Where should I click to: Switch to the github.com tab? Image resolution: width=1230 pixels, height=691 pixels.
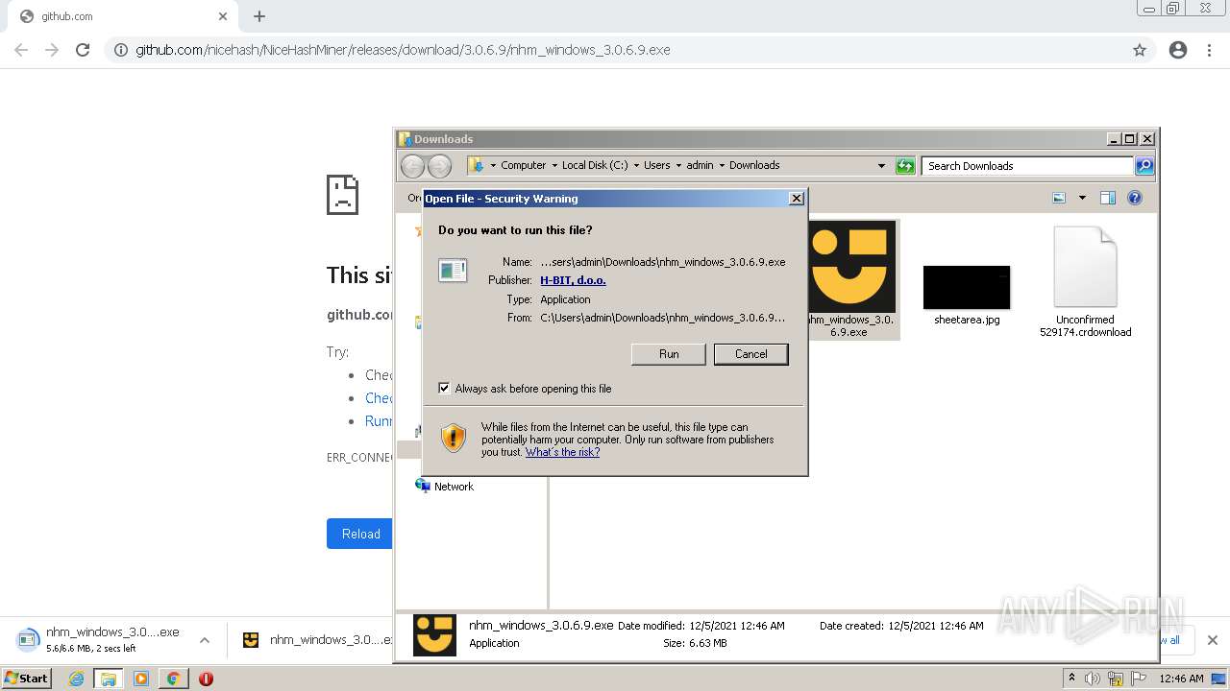(x=123, y=16)
